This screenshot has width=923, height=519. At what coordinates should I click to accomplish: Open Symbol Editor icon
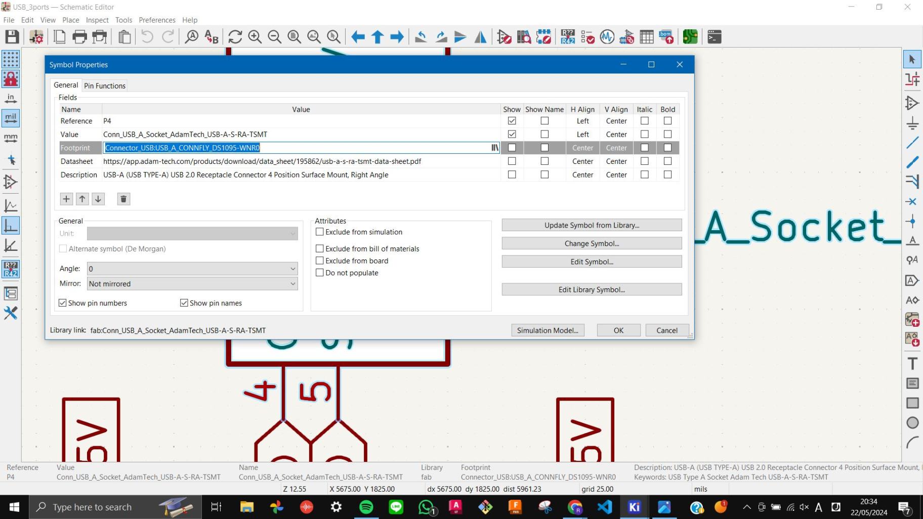(504, 37)
